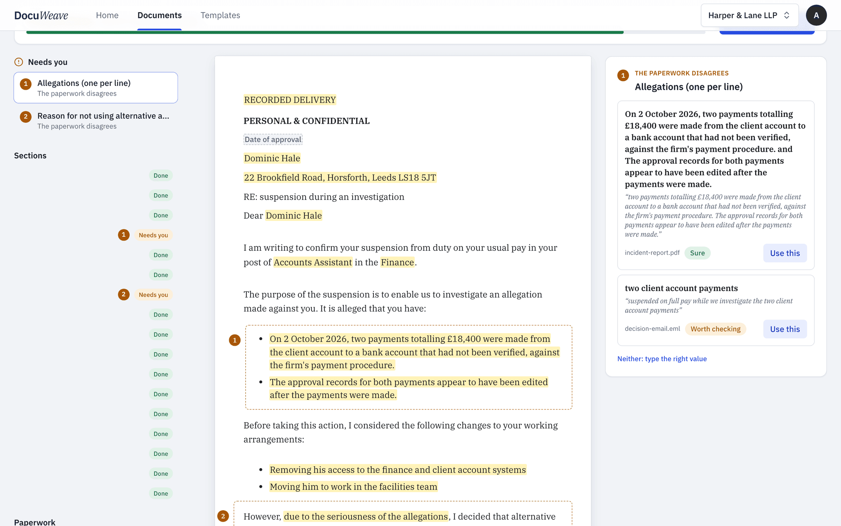Click the two client account payments card title
This screenshot has height=526, width=841.
tap(681, 288)
